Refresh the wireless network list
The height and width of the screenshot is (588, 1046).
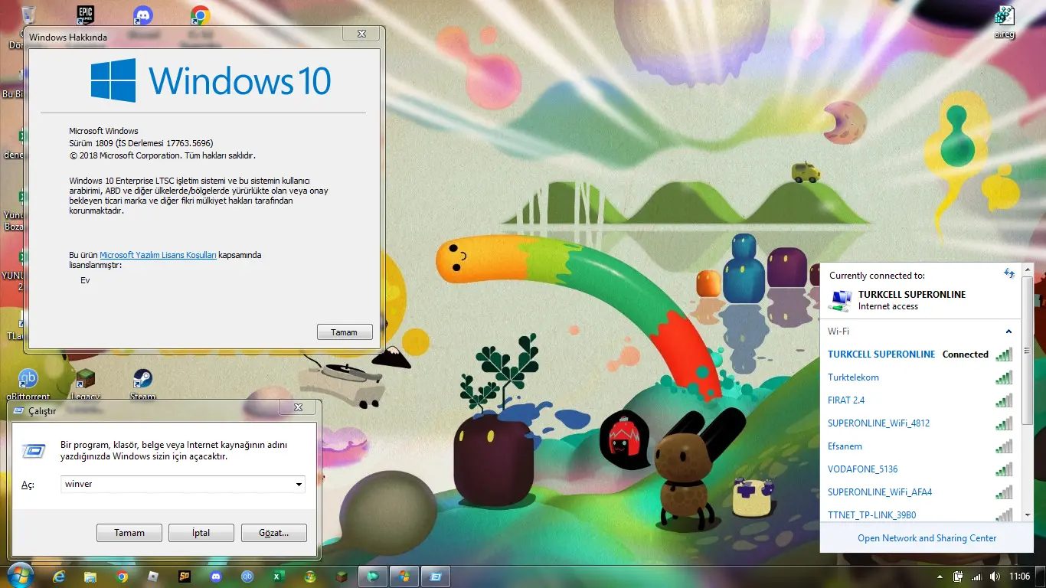[1009, 273]
